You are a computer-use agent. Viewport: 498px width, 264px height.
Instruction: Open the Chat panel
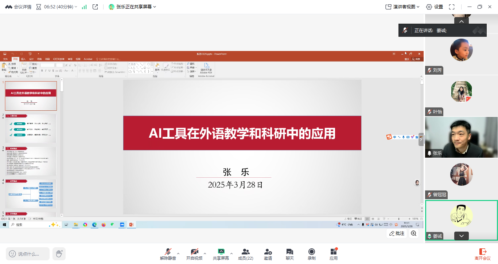[x=289, y=254]
